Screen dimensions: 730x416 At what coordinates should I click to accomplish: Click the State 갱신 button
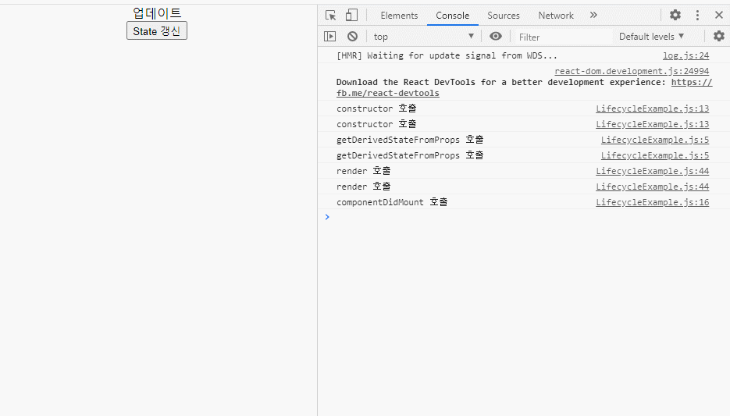click(x=157, y=30)
